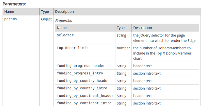Click the 'string' type of selector
The height and width of the screenshot is (106, 203).
121,35
